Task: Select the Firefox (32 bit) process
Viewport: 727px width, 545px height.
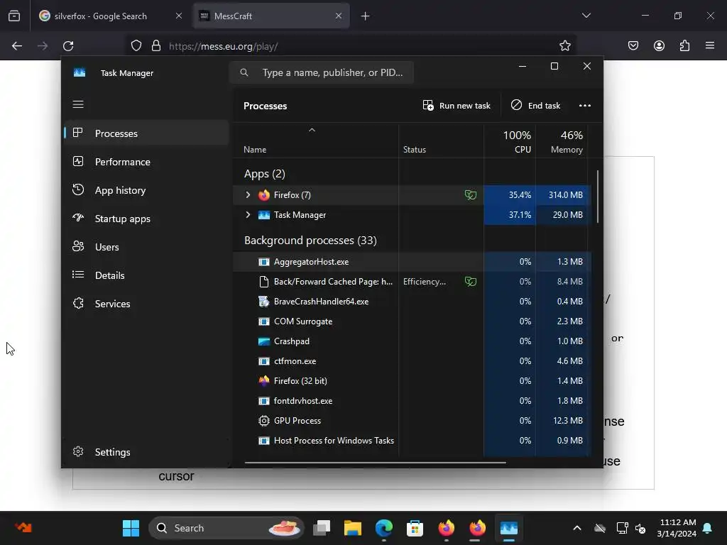Action: (412, 381)
